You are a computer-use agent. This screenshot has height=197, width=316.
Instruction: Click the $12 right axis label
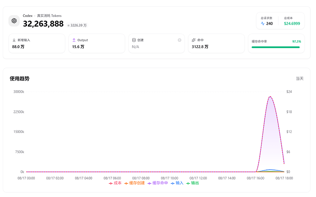click(x=289, y=131)
